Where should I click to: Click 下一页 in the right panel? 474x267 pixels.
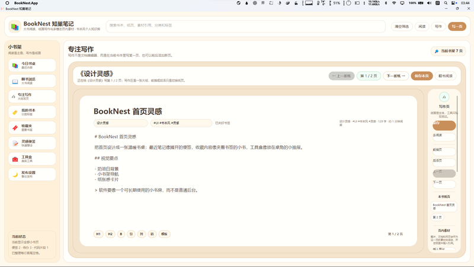pos(444,184)
